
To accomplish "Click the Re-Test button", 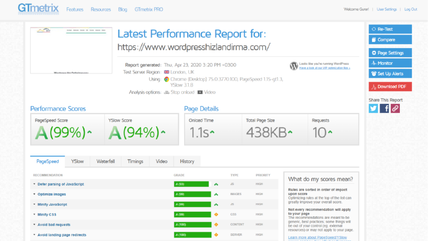I will pos(390,29).
